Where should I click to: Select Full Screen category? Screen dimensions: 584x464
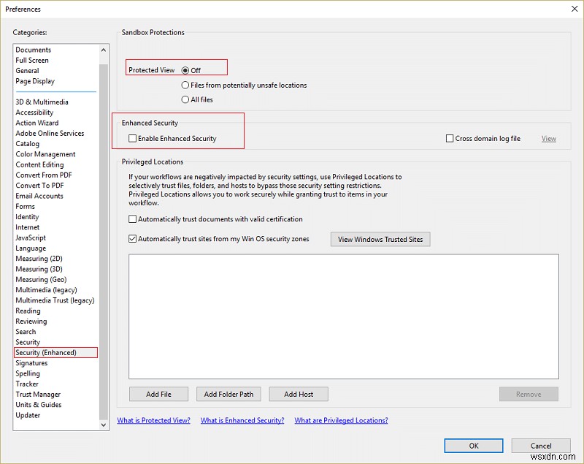pos(31,60)
